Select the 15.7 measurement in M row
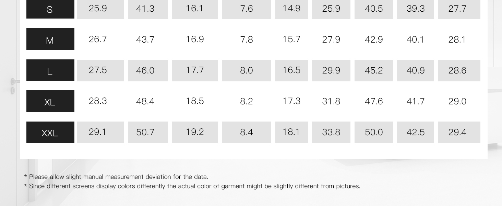 tap(291, 39)
